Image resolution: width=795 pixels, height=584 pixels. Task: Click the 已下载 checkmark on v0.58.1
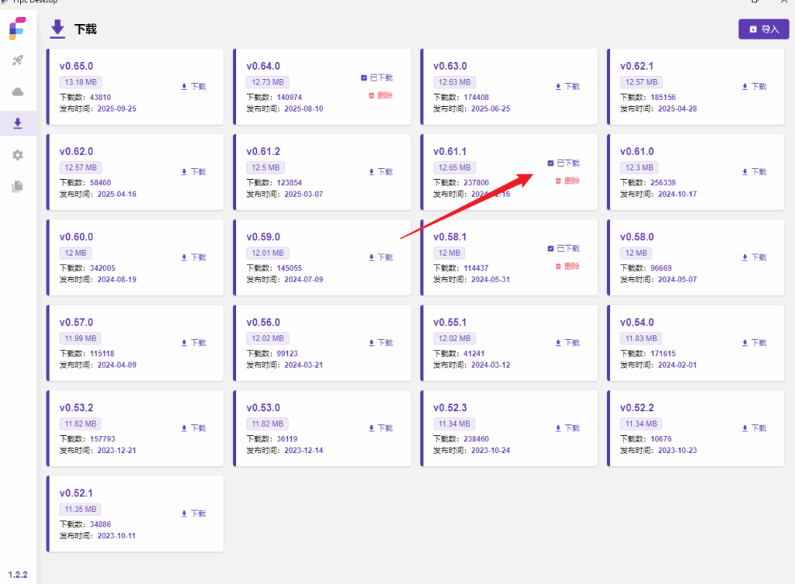coord(551,248)
